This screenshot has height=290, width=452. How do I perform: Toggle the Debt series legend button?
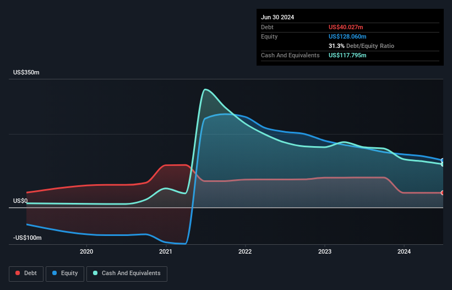pos(26,273)
